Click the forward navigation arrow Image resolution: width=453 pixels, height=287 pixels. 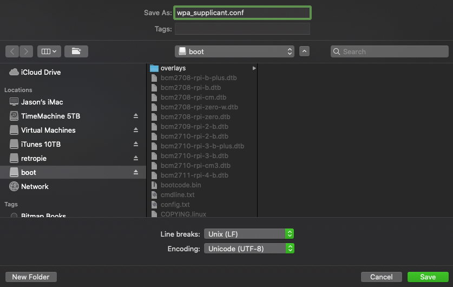tap(26, 51)
